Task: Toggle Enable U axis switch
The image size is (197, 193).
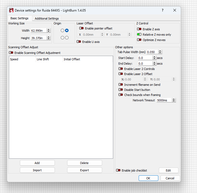Action: click(x=79, y=42)
